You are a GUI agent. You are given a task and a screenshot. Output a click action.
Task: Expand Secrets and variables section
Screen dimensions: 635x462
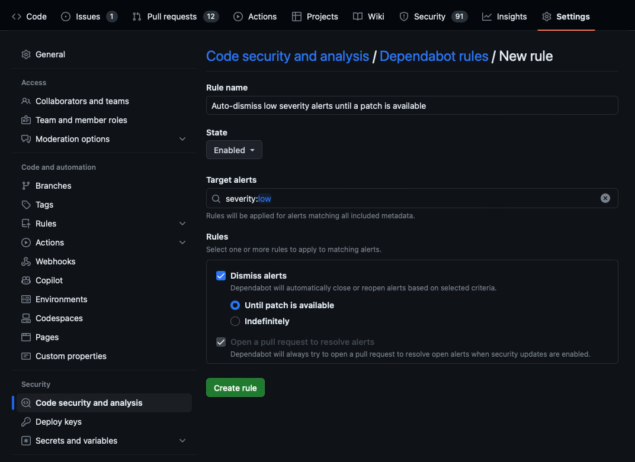[x=182, y=440]
